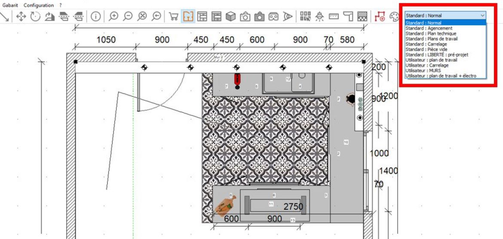Select the ruler measurement tool icon
Viewport: 503px width, 239px height.
coord(334,16)
